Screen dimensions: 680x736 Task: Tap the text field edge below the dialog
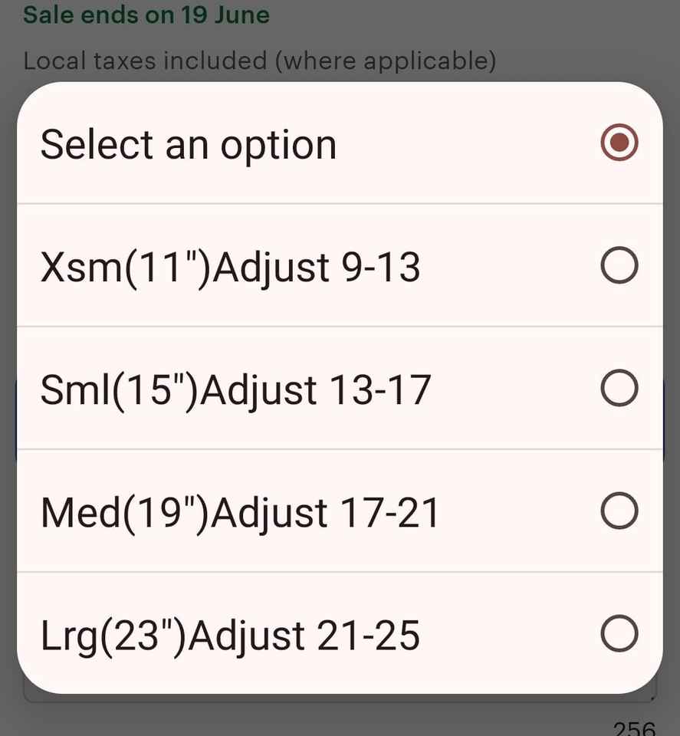(x=337, y=699)
